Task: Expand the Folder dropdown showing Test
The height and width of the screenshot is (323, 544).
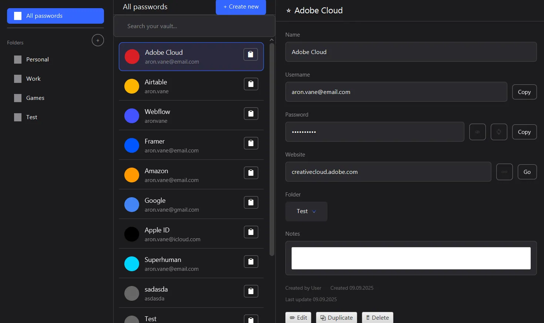Action: (x=306, y=211)
